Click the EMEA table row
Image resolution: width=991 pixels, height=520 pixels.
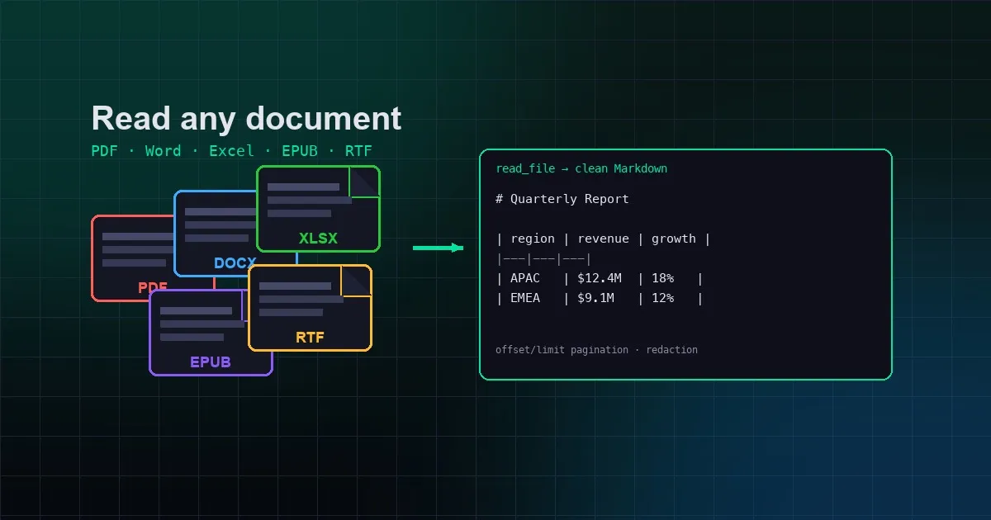click(600, 298)
